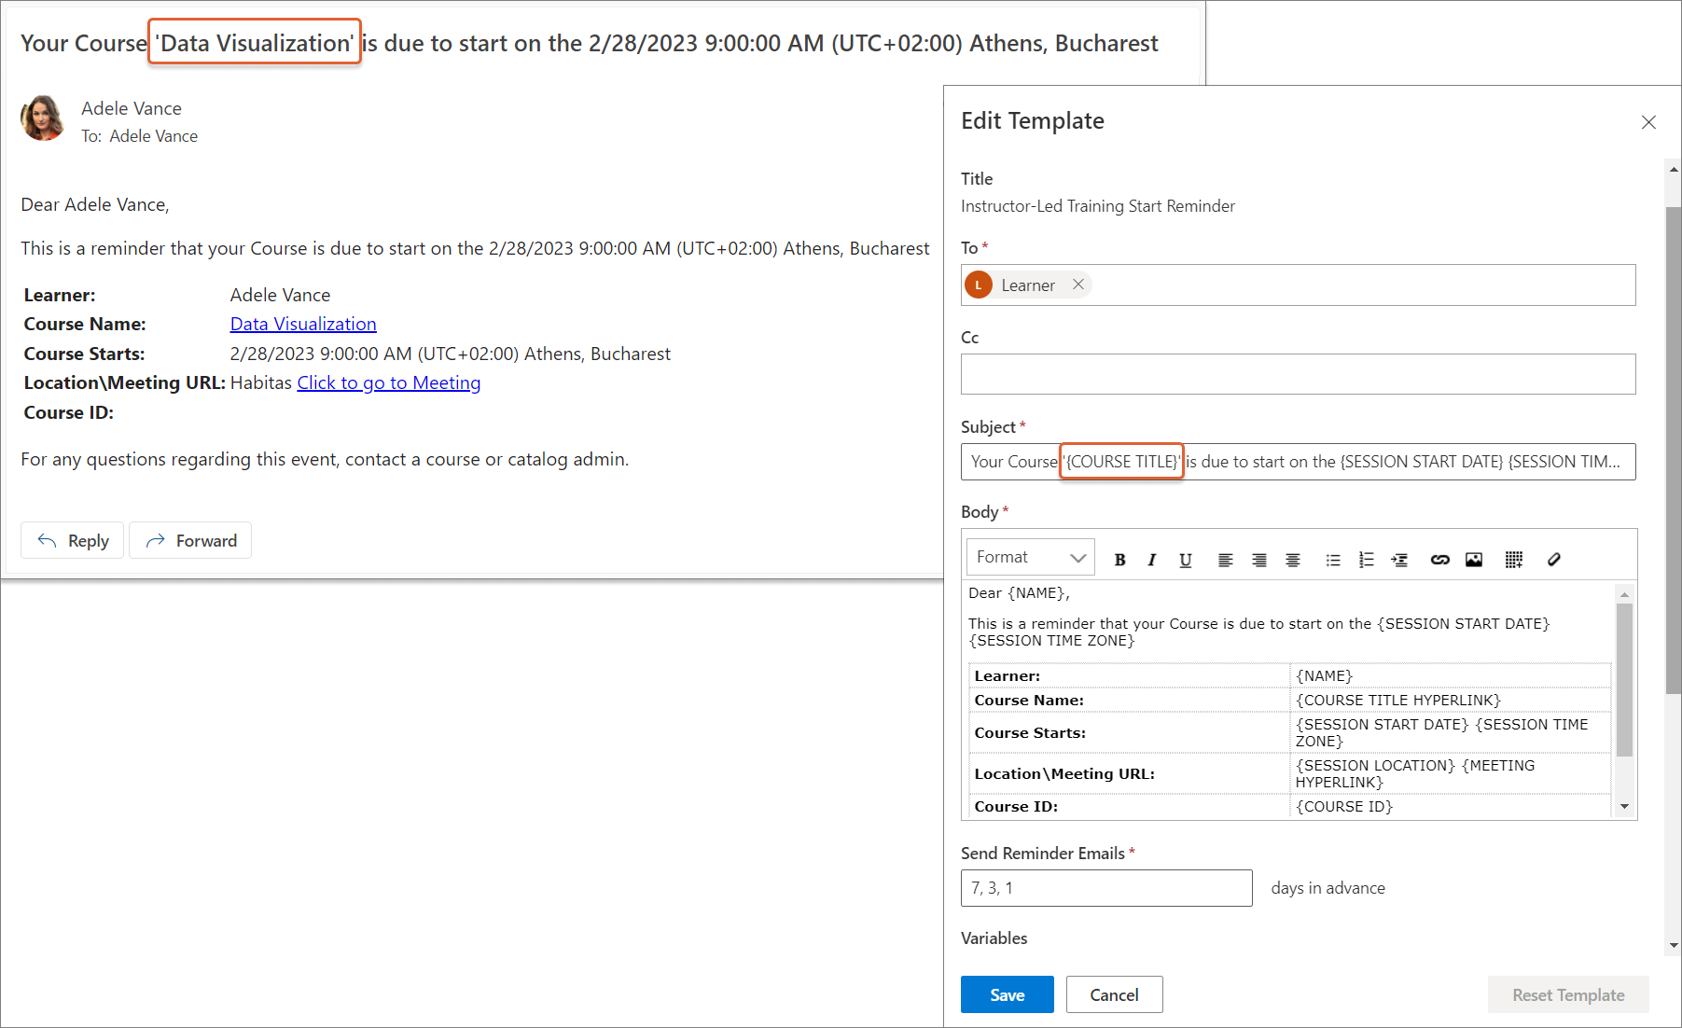Toggle bold formatting in body editor
1682x1028 pixels.
click(x=1119, y=560)
